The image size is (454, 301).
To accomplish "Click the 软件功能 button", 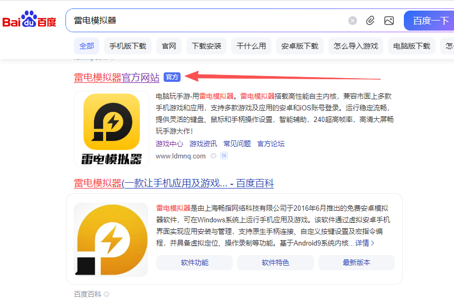I will [194, 262].
